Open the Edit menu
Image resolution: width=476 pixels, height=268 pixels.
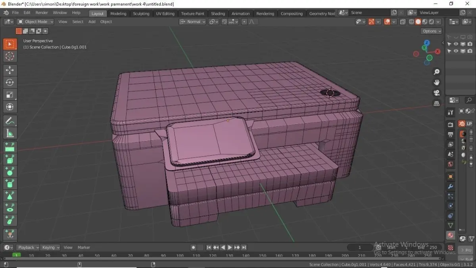(x=27, y=13)
